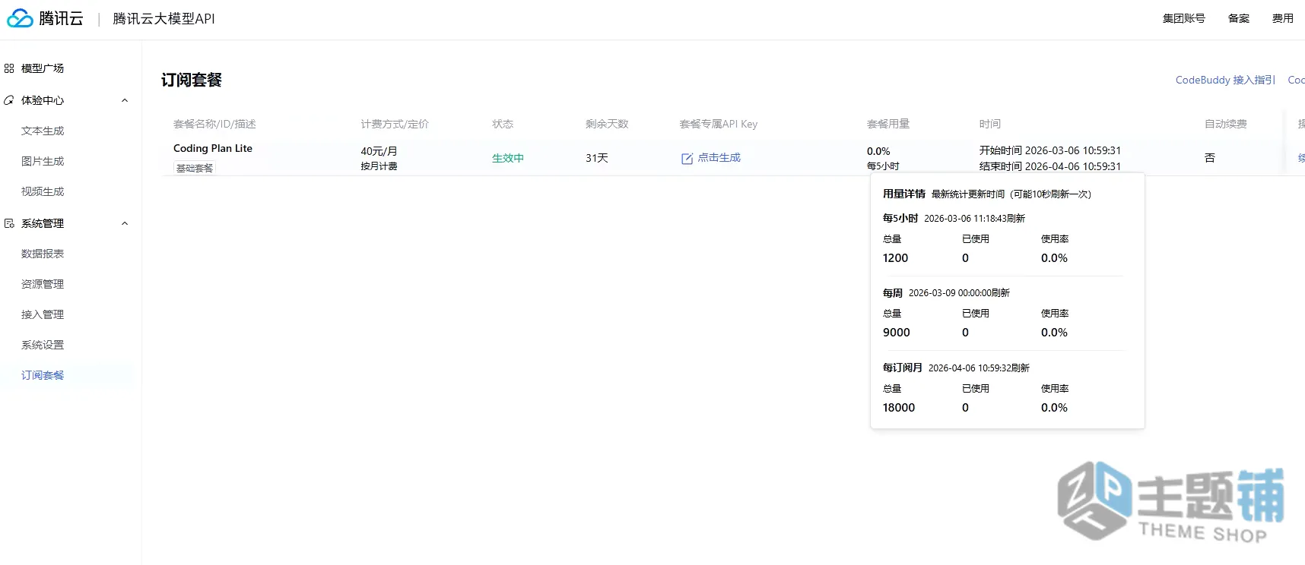The image size is (1305, 565).
Task: Click the 订阅套餐 page heading
Action: 192,80
